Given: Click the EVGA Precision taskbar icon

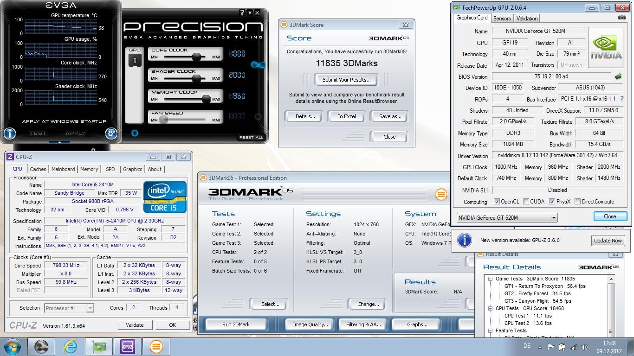Looking at the screenshot, I should pos(41,347).
